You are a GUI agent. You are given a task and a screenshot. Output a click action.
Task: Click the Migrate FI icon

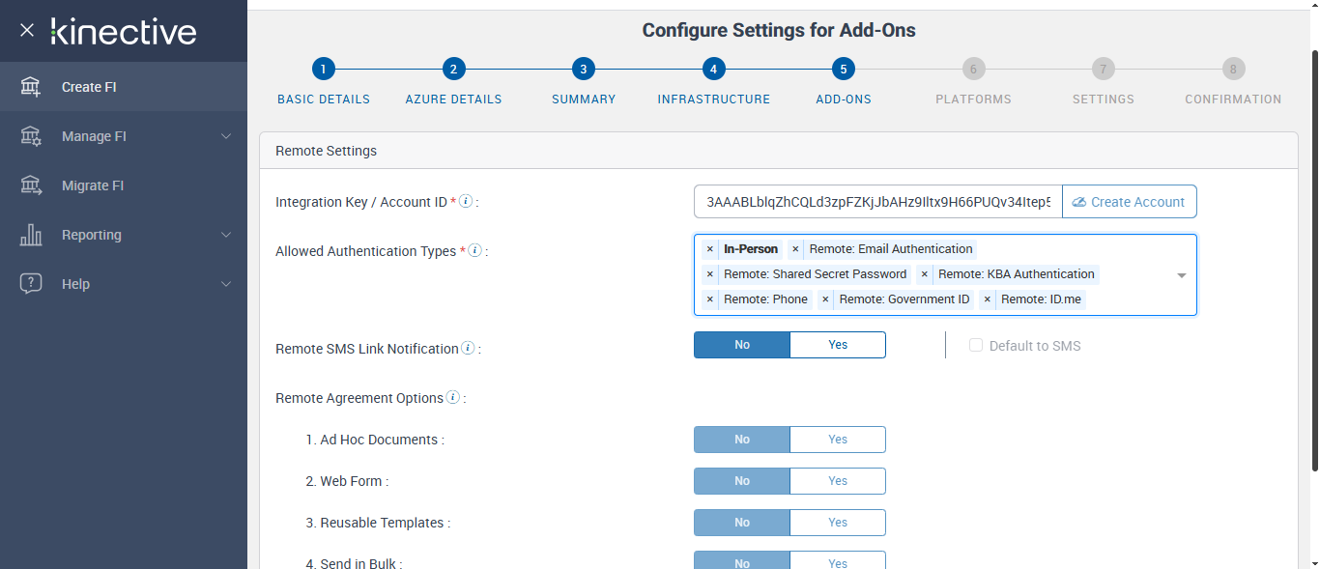click(31, 185)
